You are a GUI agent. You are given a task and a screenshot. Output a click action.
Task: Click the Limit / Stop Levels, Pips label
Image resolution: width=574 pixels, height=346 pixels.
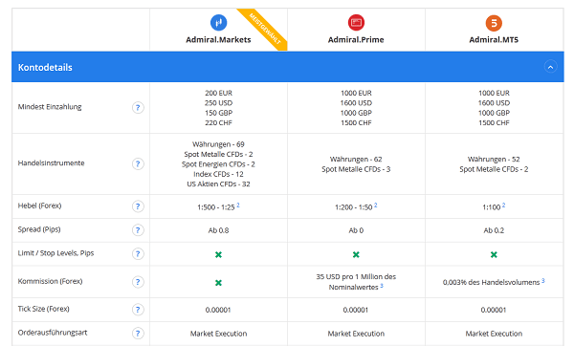coord(55,253)
